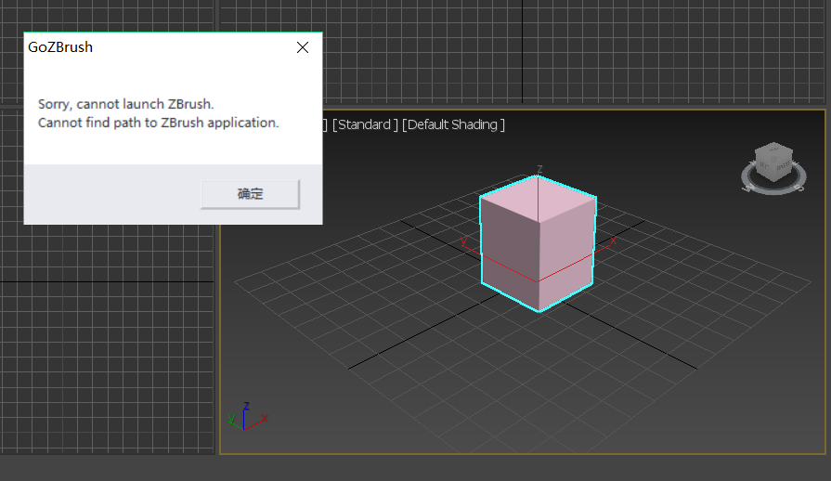Click the ViewCube navigation cube
This screenshot has height=481, width=831.
pos(772,162)
